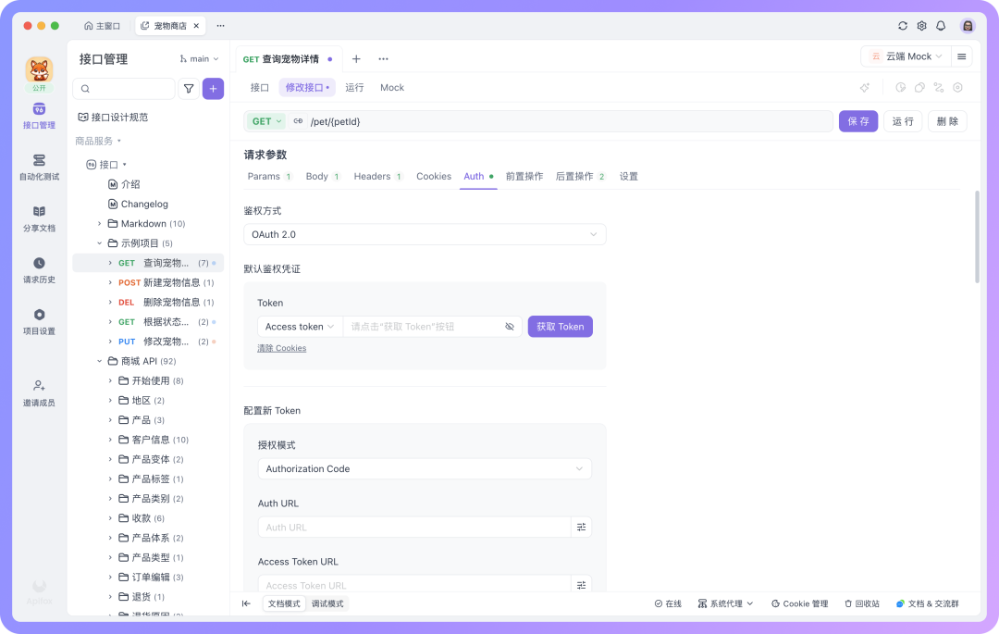999x634 pixels.
Task: Switch to 文档模式
Action: coord(284,603)
